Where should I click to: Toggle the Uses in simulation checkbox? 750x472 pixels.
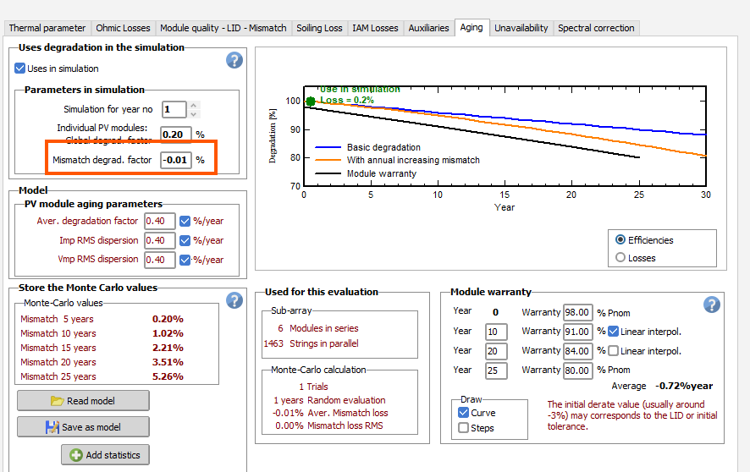pos(20,69)
